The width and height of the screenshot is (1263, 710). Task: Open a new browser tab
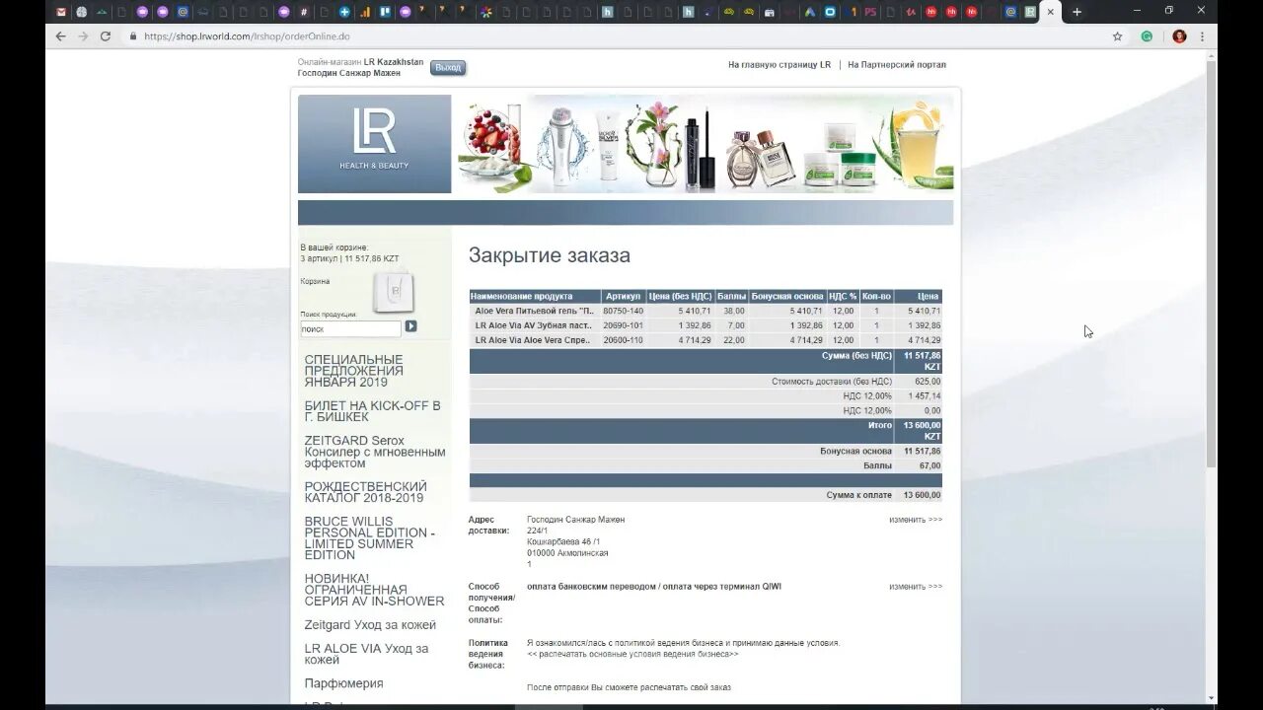point(1077,12)
